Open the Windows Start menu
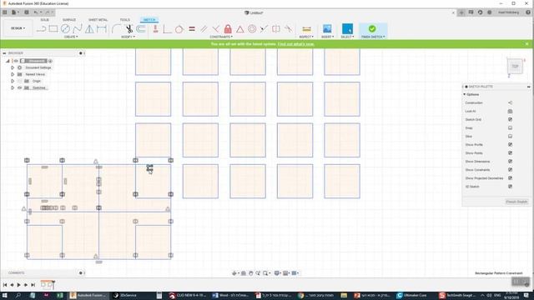 (4, 295)
